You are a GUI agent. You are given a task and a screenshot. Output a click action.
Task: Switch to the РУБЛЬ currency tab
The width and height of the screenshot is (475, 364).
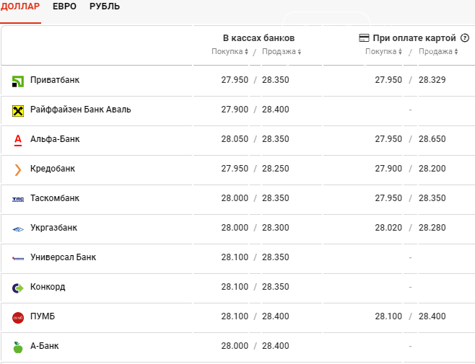[x=105, y=6]
